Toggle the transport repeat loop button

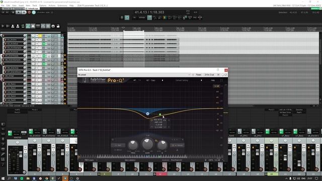tap(34, 12)
